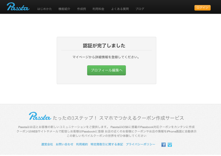
Task: Click the green プロフィール編集へ button
Action: (106, 70)
